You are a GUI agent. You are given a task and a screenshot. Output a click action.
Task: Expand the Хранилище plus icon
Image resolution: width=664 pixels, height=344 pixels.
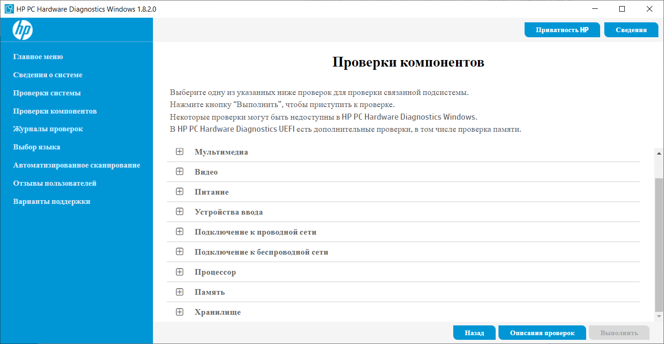click(180, 312)
